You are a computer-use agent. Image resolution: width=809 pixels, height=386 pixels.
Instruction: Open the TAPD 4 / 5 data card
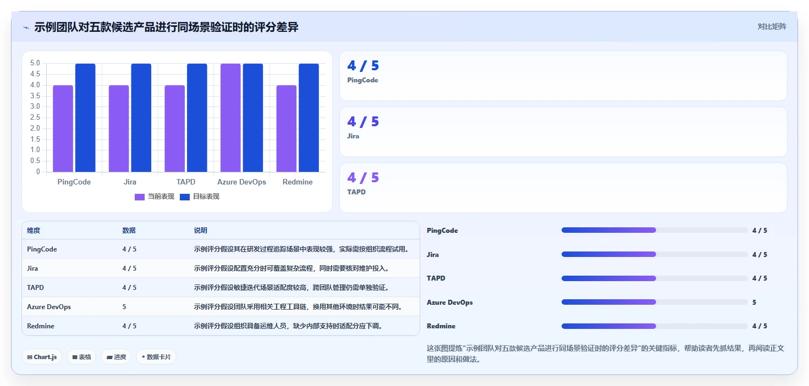[x=563, y=188]
